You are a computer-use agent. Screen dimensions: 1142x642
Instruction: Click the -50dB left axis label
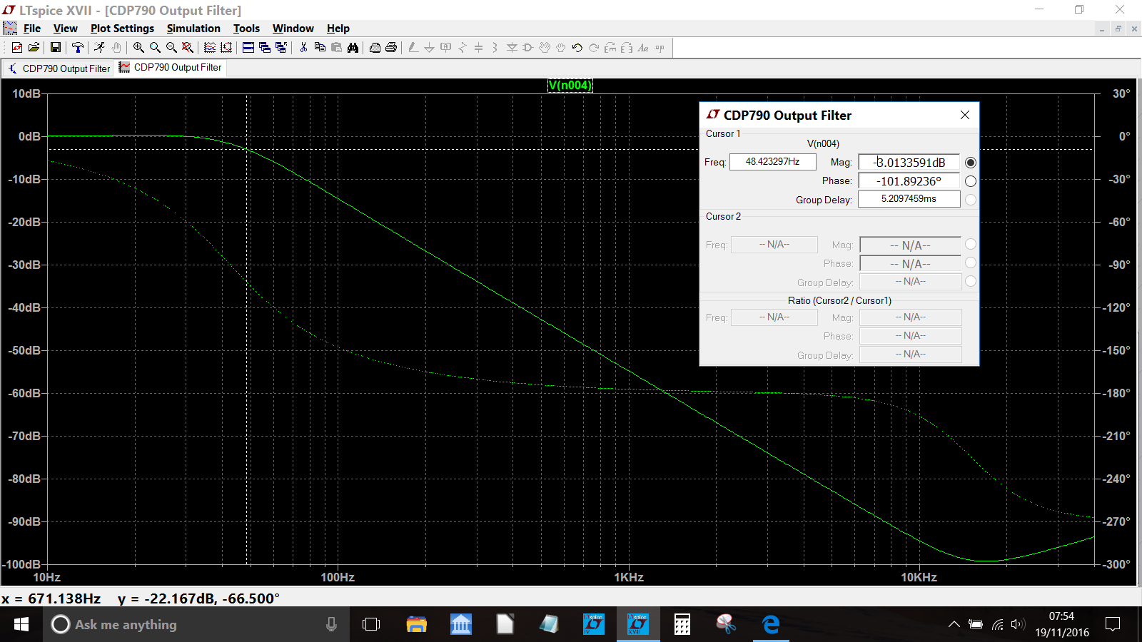tap(24, 350)
